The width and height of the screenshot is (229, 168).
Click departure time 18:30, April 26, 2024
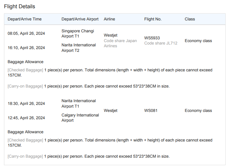(26, 104)
